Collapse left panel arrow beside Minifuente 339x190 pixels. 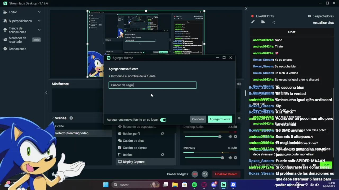(x=46, y=93)
